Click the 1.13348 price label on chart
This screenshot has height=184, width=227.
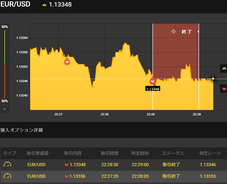coord(153,89)
